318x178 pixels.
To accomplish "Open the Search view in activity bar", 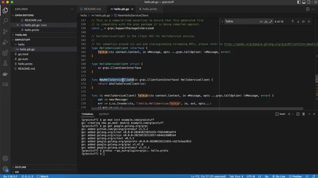I will coord(5,21).
